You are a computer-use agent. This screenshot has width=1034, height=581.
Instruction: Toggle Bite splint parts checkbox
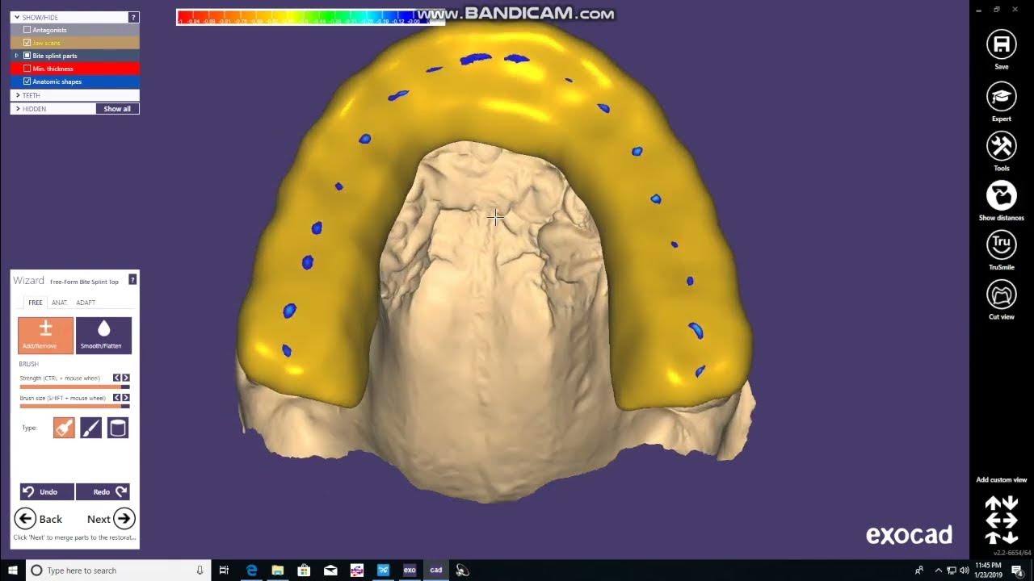point(27,56)
